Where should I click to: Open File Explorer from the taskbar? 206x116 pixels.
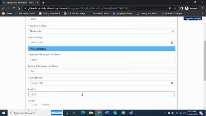pyautogui.click(x=91, y=113)
